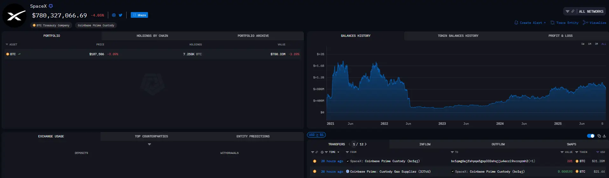Open the Profit & Loss tab
The width and height of the screenshot is (609, 178).
(560, 36)
